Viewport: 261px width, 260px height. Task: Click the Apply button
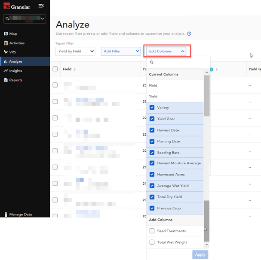coord(200,254)
